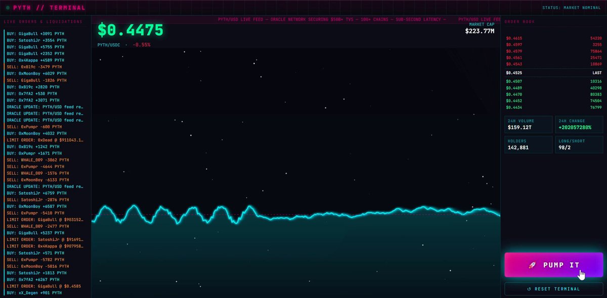The height and width of the screenshot is (298, 607).
Task: Click the PYTH // TERMINAL logo title
Action: [49, 8]
